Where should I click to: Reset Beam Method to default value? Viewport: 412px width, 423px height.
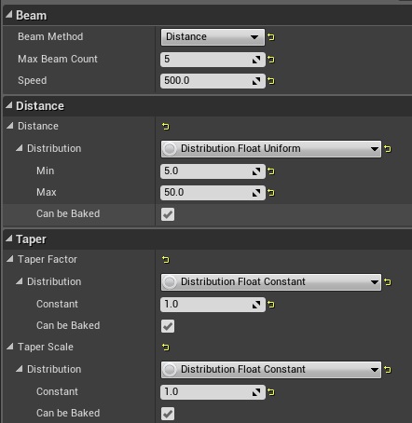[x=271, y=37]
